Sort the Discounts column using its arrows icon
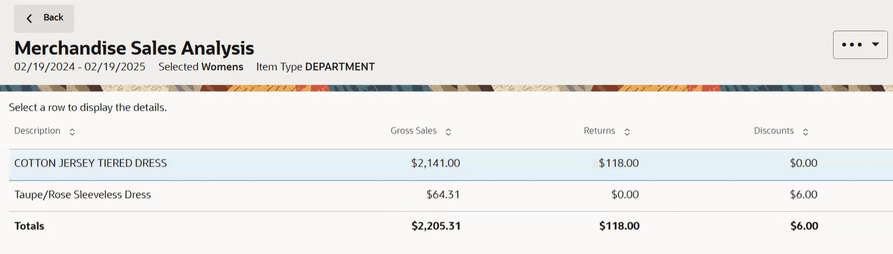The width and height of the screenshot is (893, 254). [x=805, y=132]
